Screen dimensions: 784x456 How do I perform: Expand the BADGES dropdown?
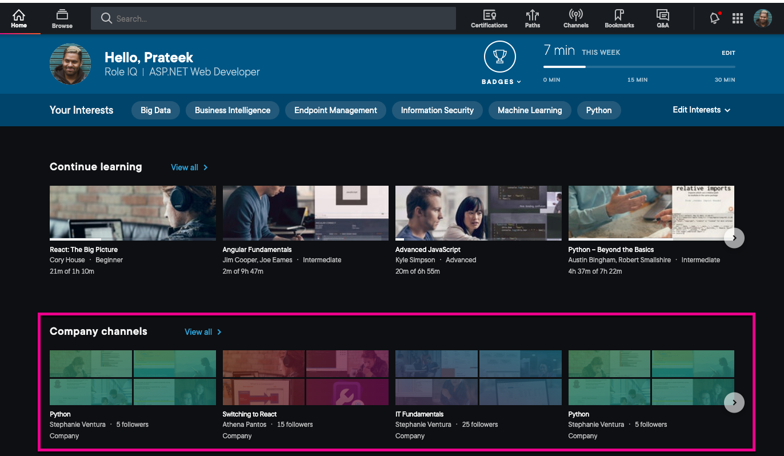click(501, 82)
